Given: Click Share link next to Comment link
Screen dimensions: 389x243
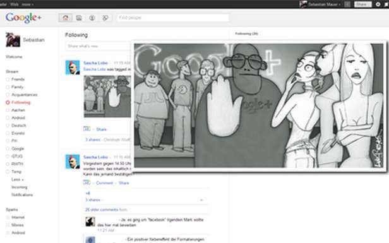Looking at the screenshot, I should (124, 183).
